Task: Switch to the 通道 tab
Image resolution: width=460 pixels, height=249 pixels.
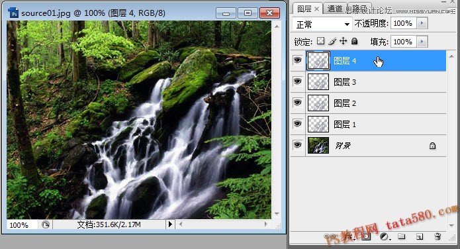Action: coord(335,9)
